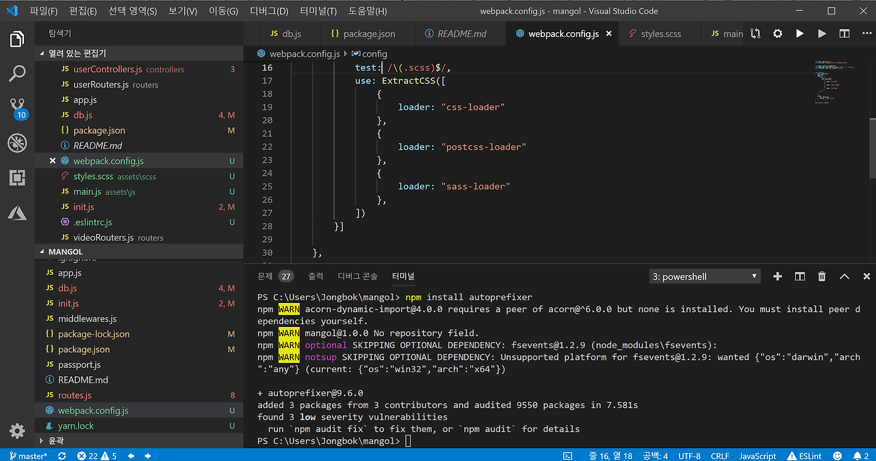The image size is (876, 461).
Task: Open the Azure view icon
Action: (x=17, y=213)
